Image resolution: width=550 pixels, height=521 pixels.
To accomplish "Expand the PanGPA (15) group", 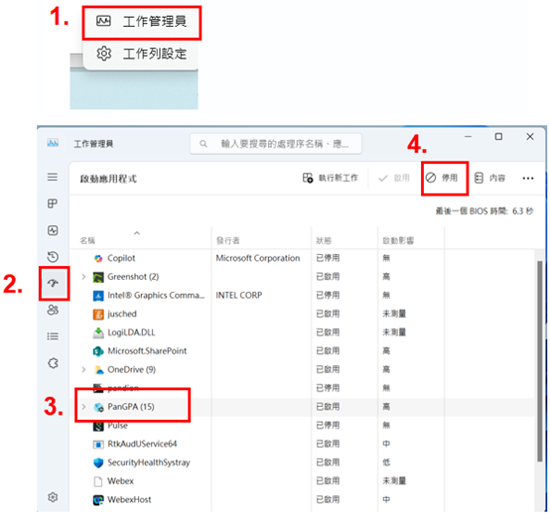I will tap(83, 406).
